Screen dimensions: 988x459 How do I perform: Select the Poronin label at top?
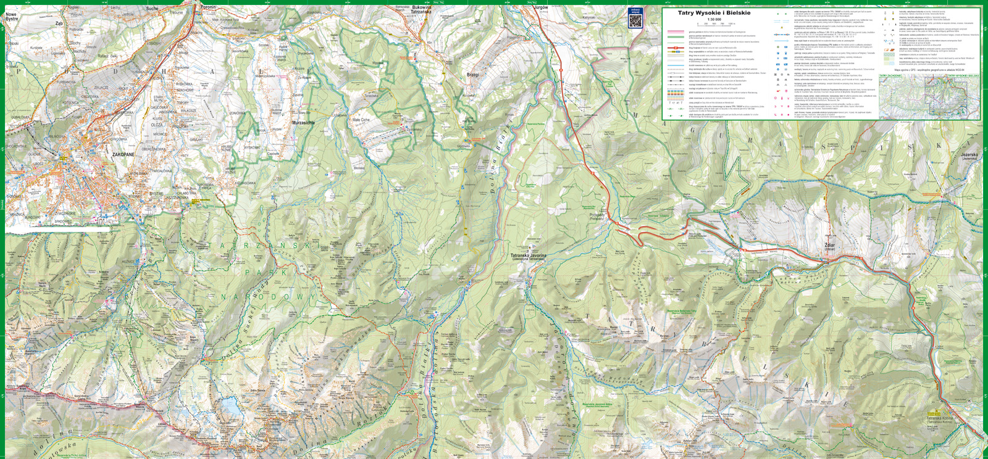pos(209,7)
